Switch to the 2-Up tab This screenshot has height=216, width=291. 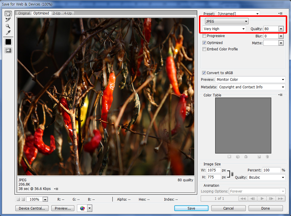point(57,13)
